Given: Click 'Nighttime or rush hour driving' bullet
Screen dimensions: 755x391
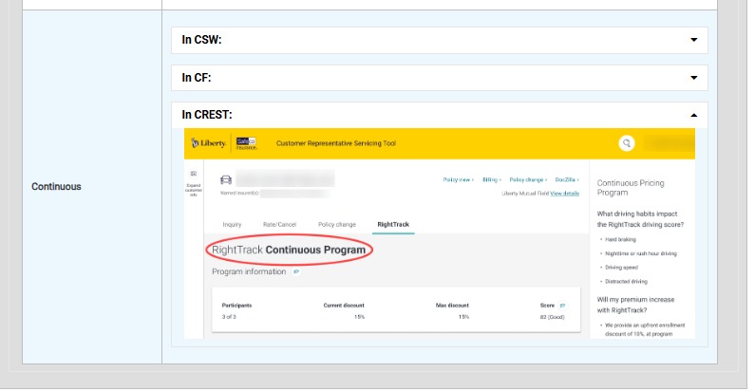Looking at the screenshot, I should click(x=641, y=253).
